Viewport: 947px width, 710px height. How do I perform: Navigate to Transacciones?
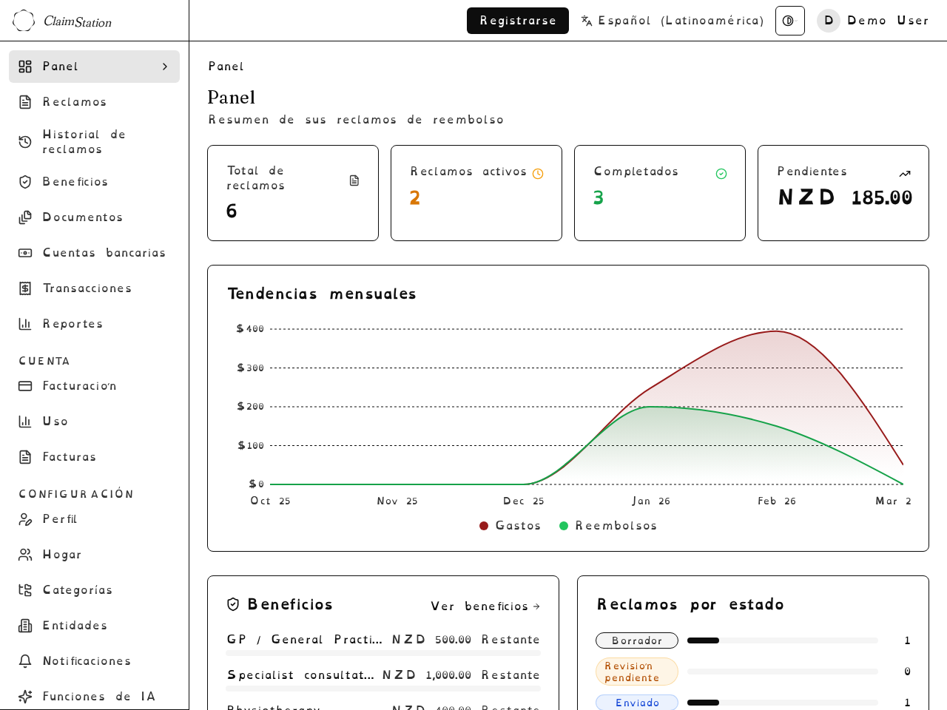[94, 288]
